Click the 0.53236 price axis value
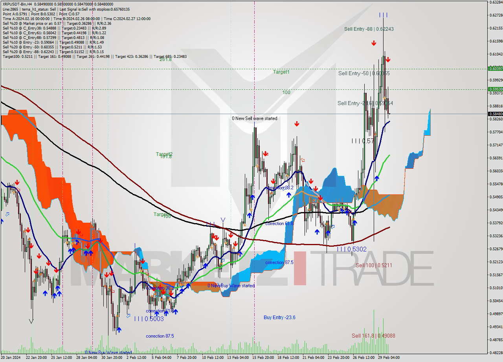The height and width of the screenshot is (362, 503). (496, 236)
